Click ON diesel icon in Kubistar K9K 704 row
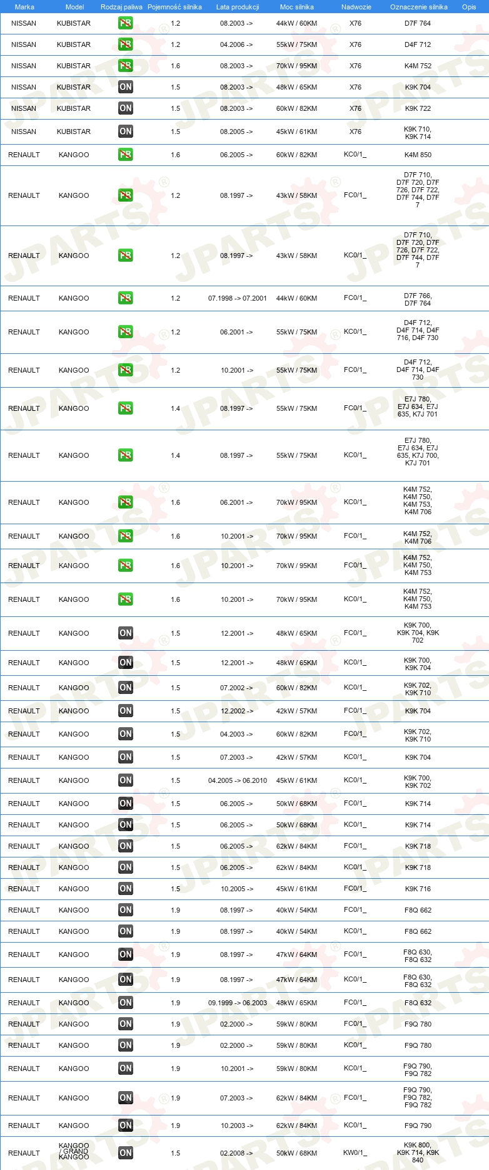Image resolution: width=489 pixels, height=1170 pixels. (126, 87)
